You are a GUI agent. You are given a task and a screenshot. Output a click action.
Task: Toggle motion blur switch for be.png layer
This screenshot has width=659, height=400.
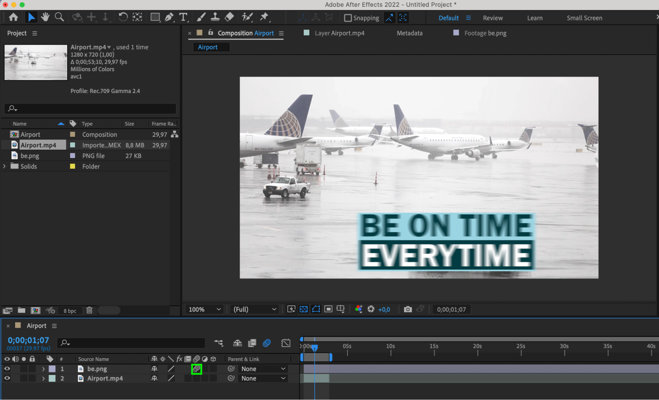(196, 369)
